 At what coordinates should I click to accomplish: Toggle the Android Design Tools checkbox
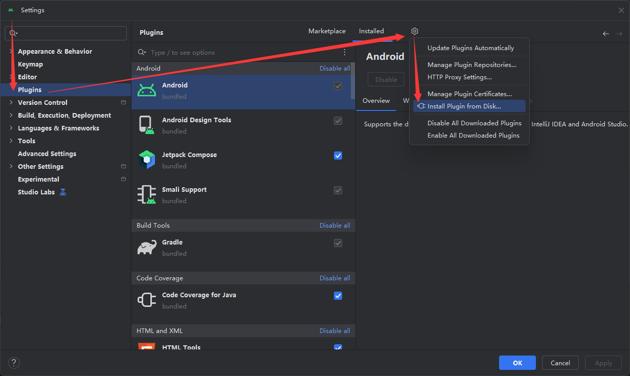(x=338, y=121)
